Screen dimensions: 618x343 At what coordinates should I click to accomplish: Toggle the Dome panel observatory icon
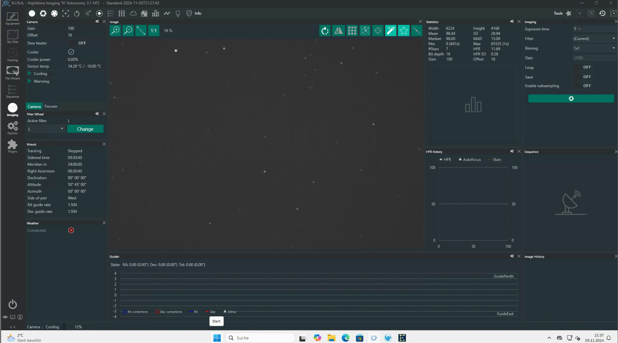144,14
